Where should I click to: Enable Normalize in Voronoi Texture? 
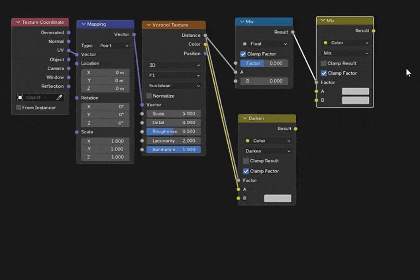[149, 96]
